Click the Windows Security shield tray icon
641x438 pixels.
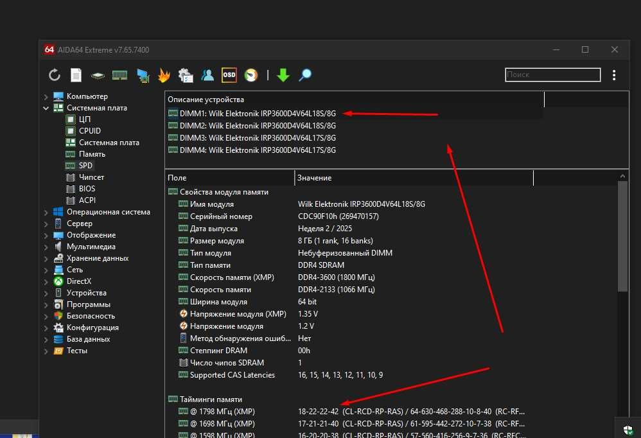pyautogui.click(x=628, y=430)
